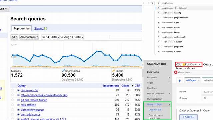Image resolution: width=213 pixels, height=120 pixels.
Task: Click the browser back arrow icon
Action: (144, 3)
